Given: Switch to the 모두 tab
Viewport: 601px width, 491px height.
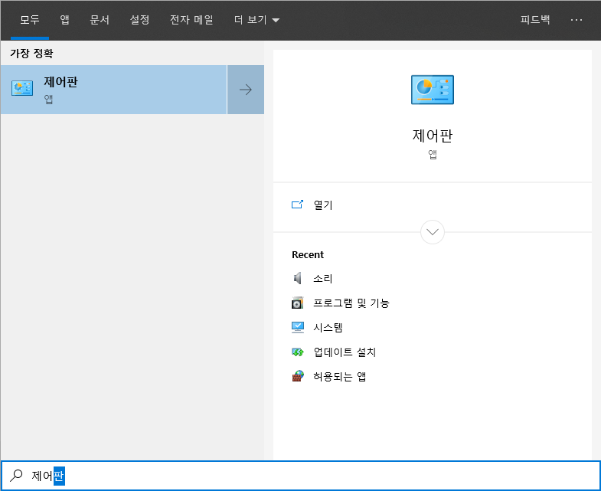Looking at the screenshot, I should click(x=30, y=20).
